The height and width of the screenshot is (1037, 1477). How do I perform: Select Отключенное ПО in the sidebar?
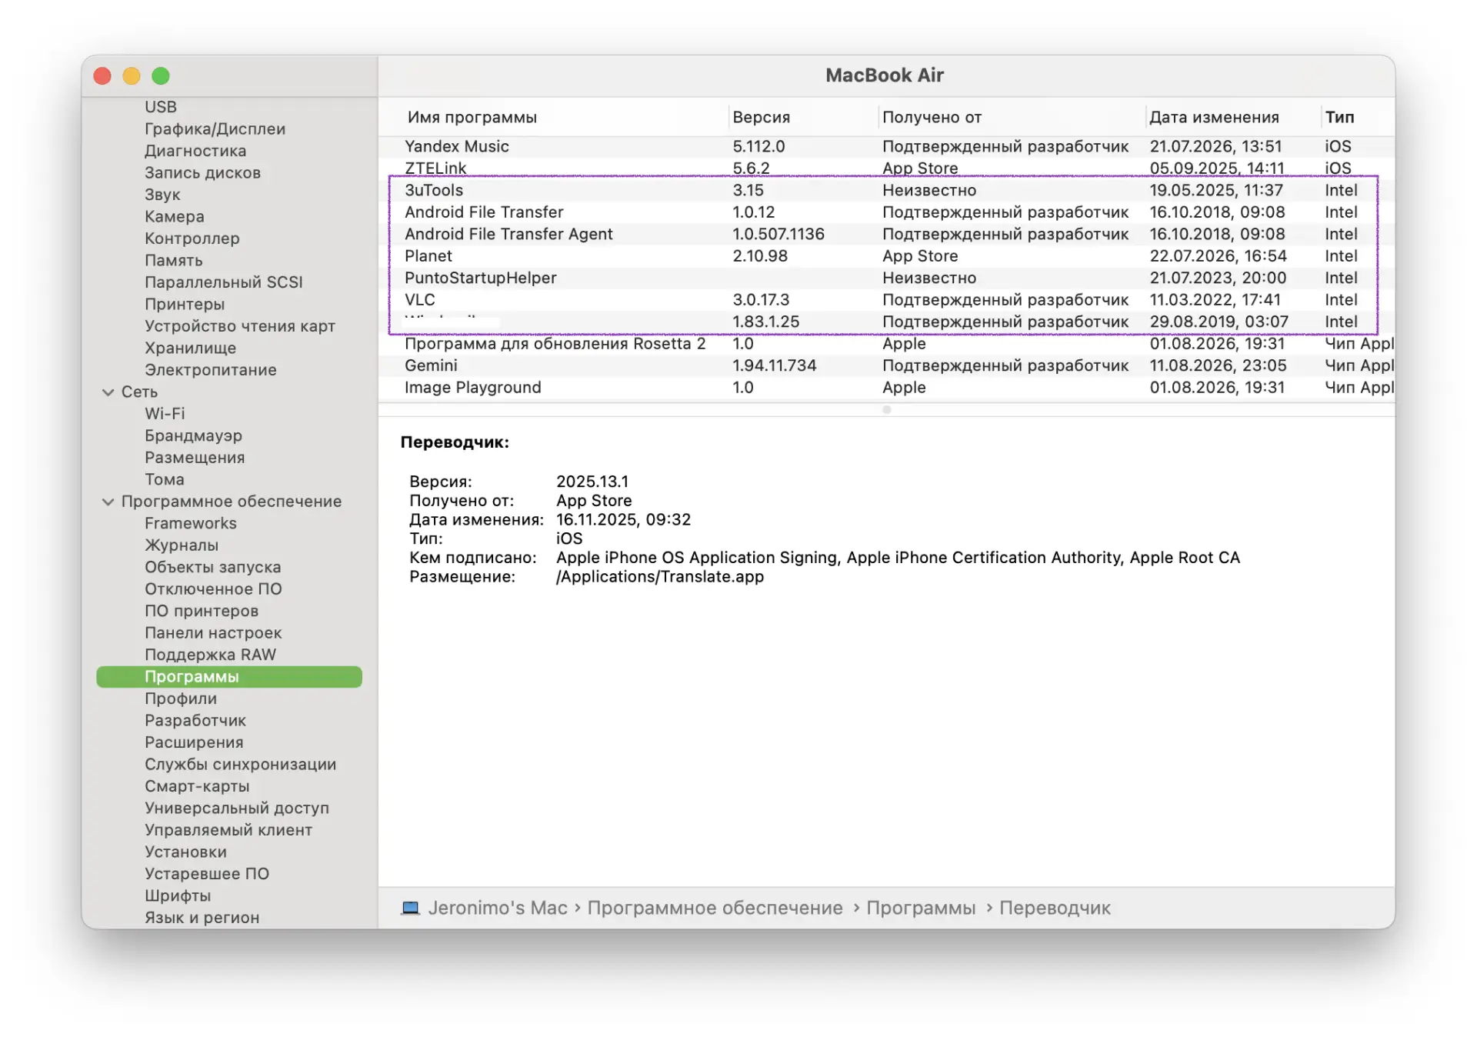pyautogui.click(x=213, y=589)
